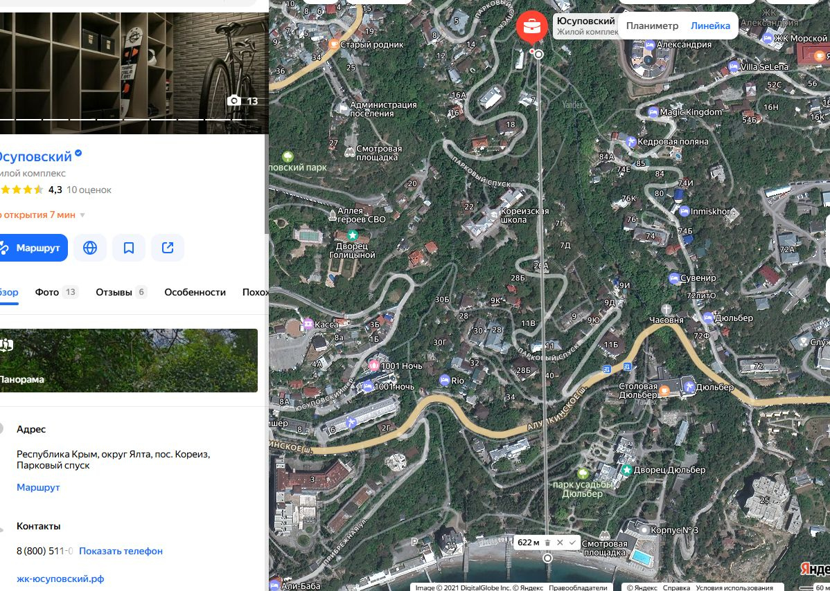
Task: Open the жк-юсуповский.рф website link
Action: point(60,579)
